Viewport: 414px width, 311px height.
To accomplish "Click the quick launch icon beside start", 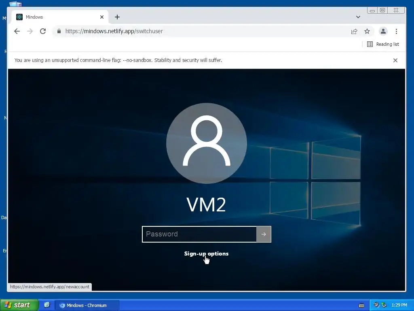I will coord(47,305).
